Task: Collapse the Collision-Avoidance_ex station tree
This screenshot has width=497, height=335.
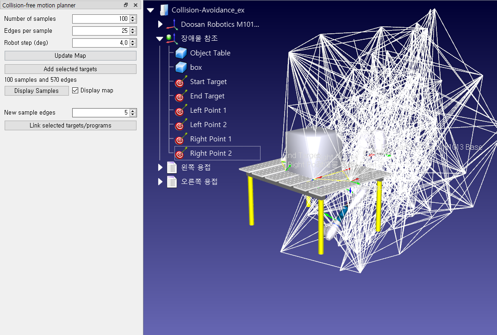Action: point(150,10)
